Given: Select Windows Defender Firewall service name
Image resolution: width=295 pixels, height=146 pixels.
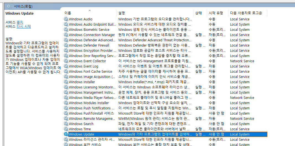Looking at the screenshot, I should [x=89, y=45].
